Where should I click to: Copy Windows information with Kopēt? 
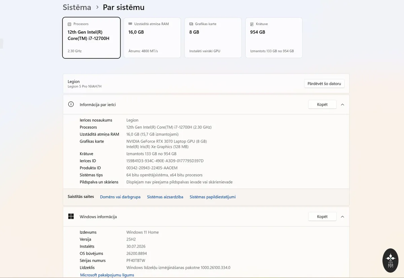322,217
